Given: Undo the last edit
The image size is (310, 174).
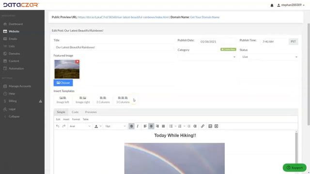Looking at the screenshot, I should click(58, 126).
